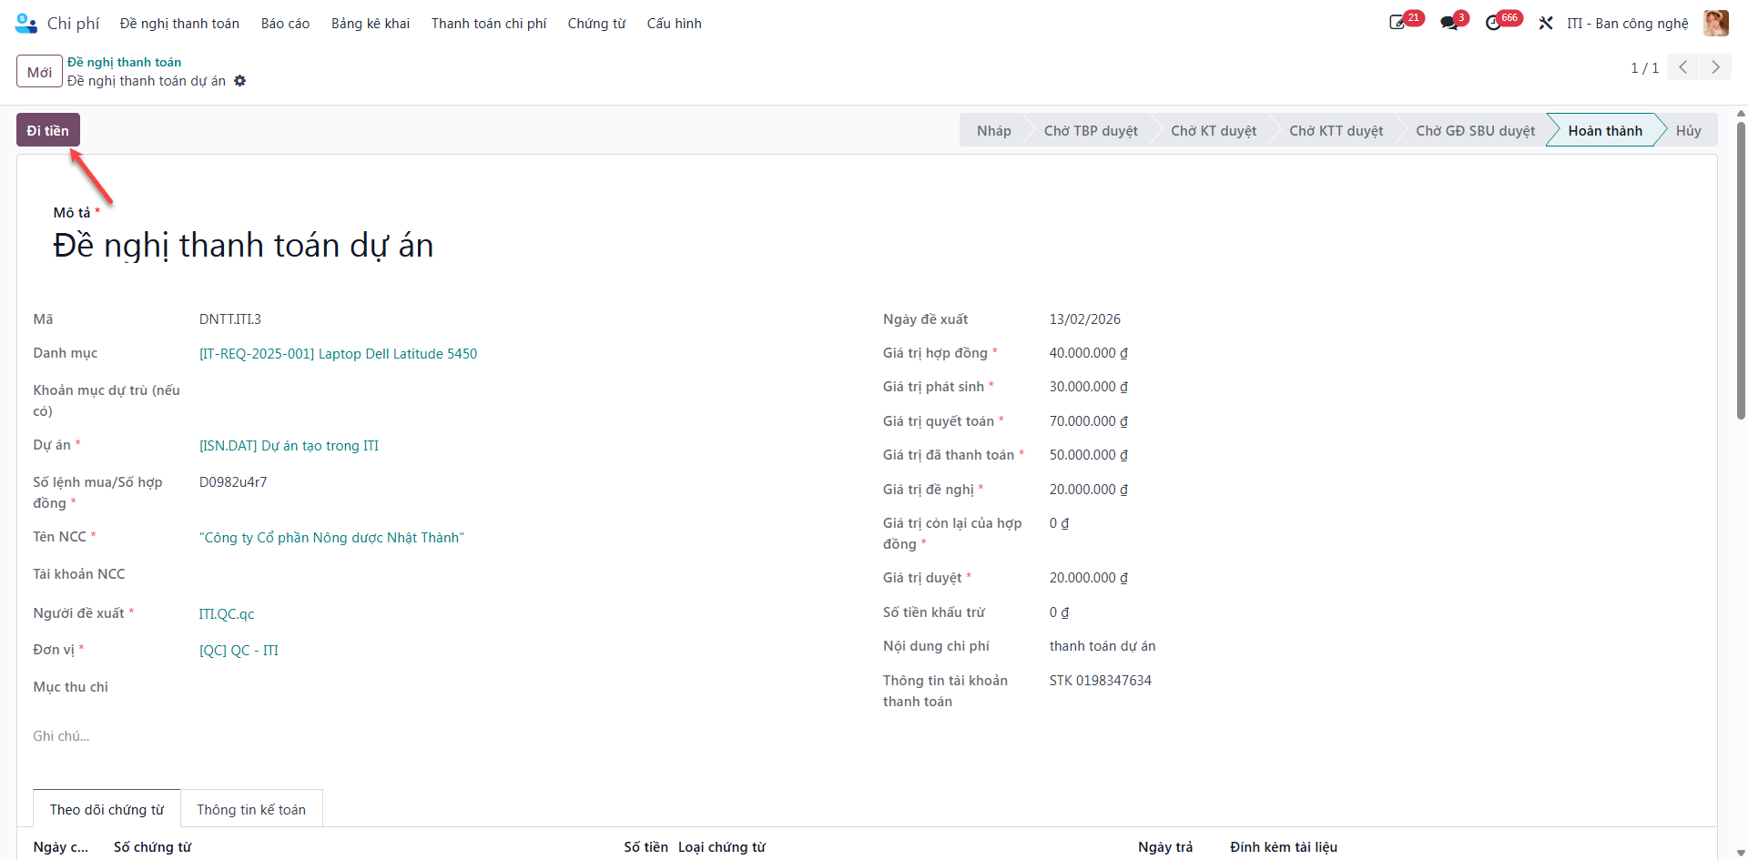Open Báo cáo menu
This screenshot has width=1748, height=860.
285,24
